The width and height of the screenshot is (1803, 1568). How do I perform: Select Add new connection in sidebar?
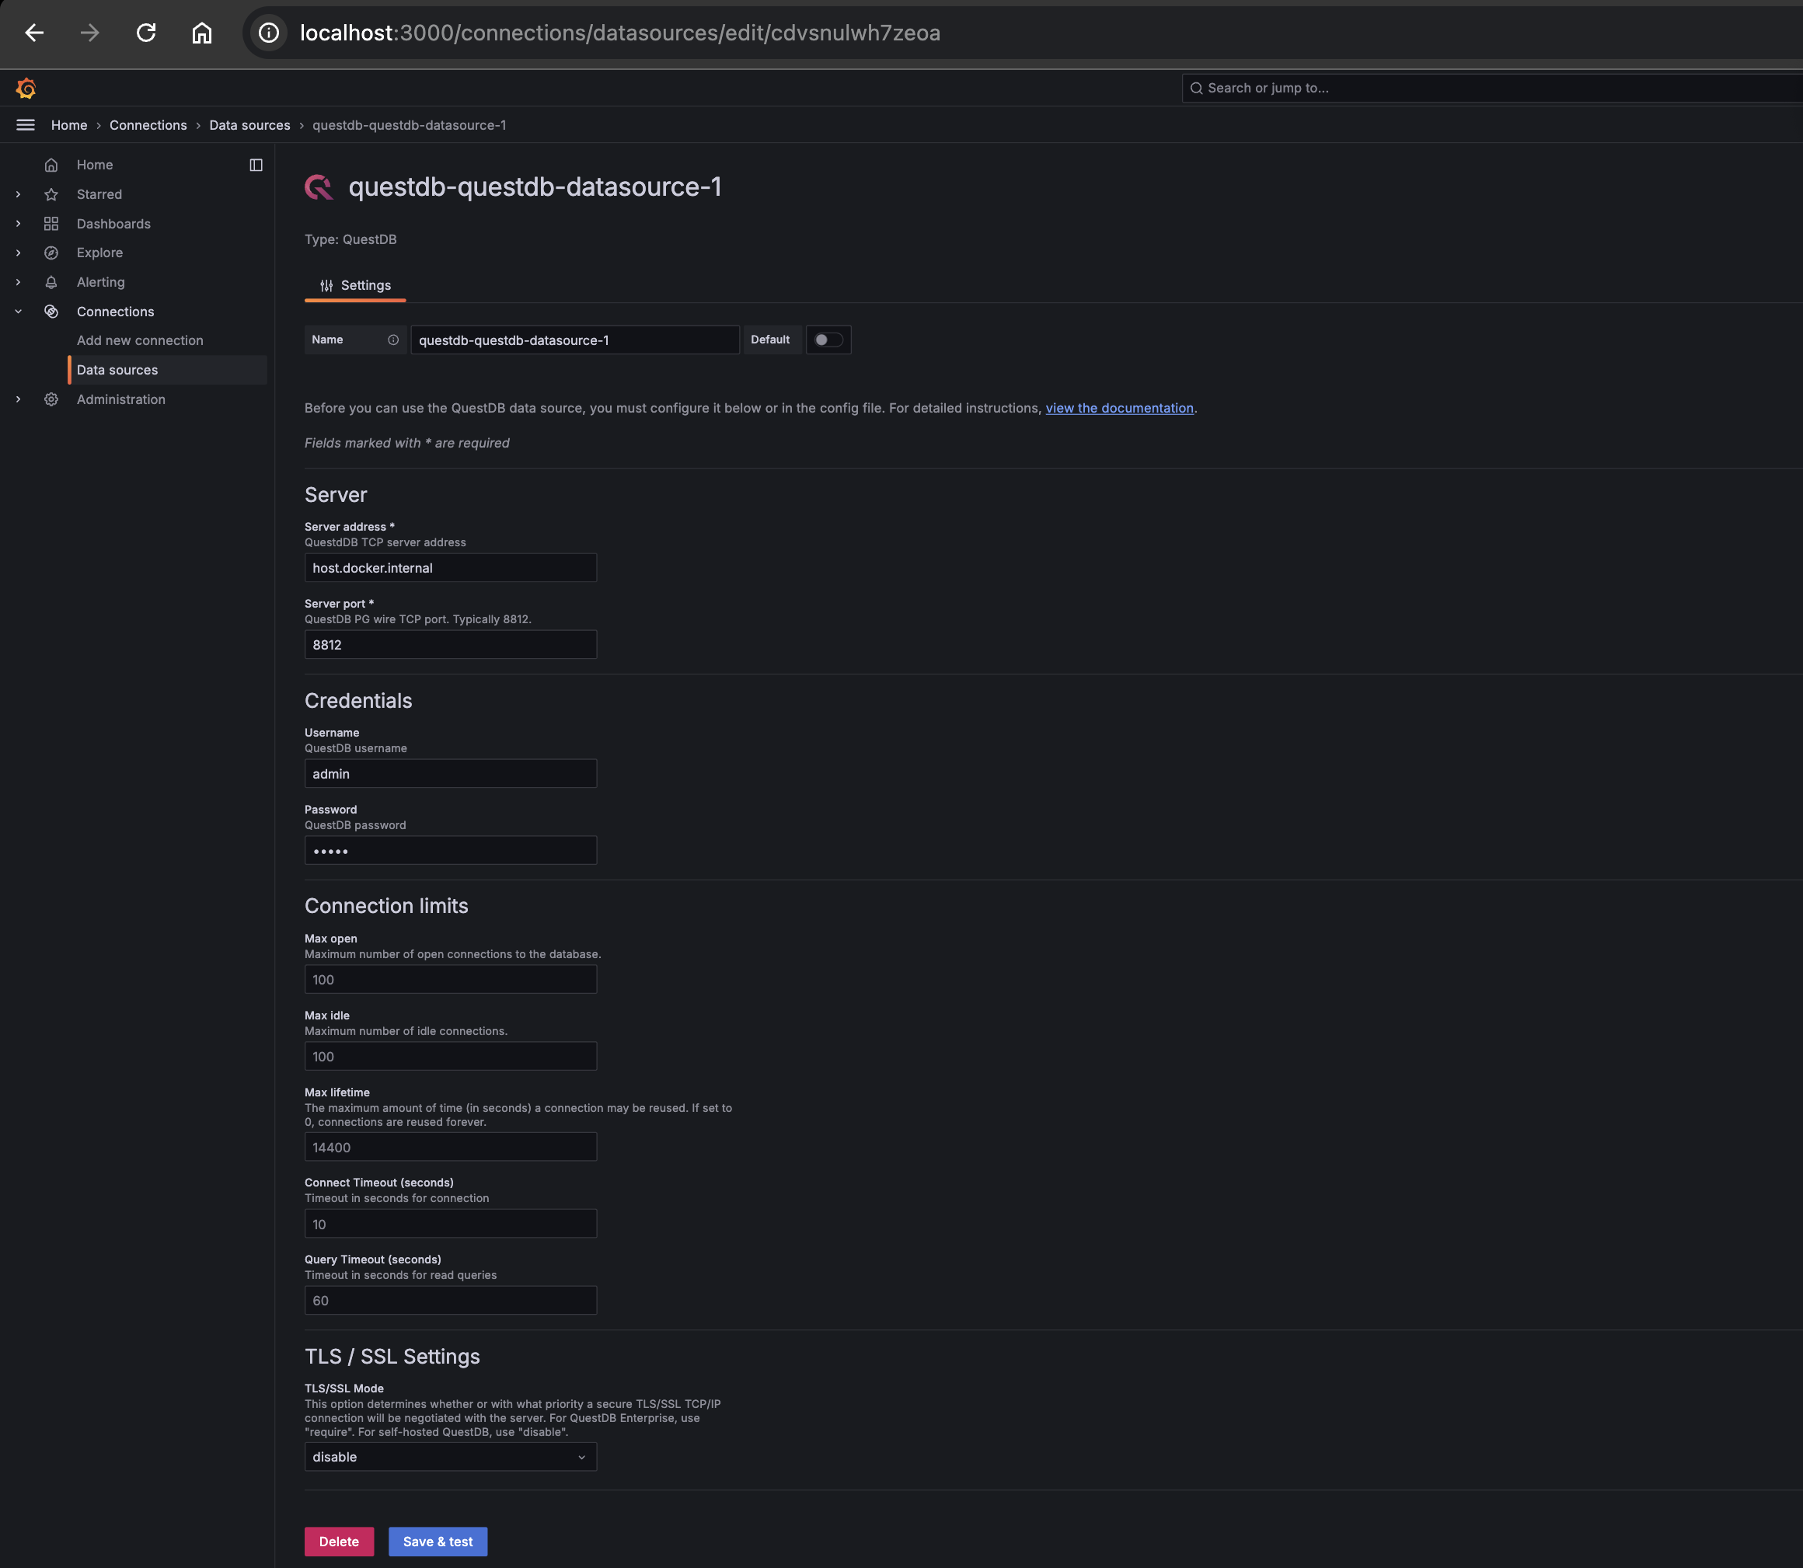tap(140, 340)
